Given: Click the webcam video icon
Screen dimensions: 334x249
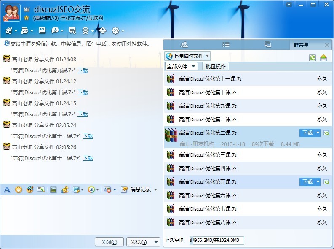Looking at the screenshot, I should [86, 31].
